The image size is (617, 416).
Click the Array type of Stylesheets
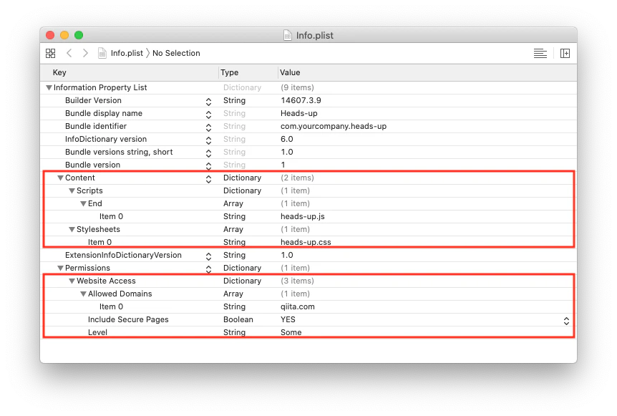[233, 229]
